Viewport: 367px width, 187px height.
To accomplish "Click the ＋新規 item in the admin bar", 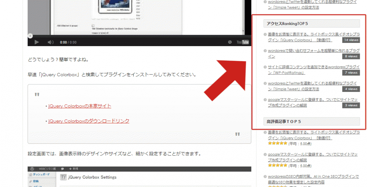I will click(x=73, y=169).
